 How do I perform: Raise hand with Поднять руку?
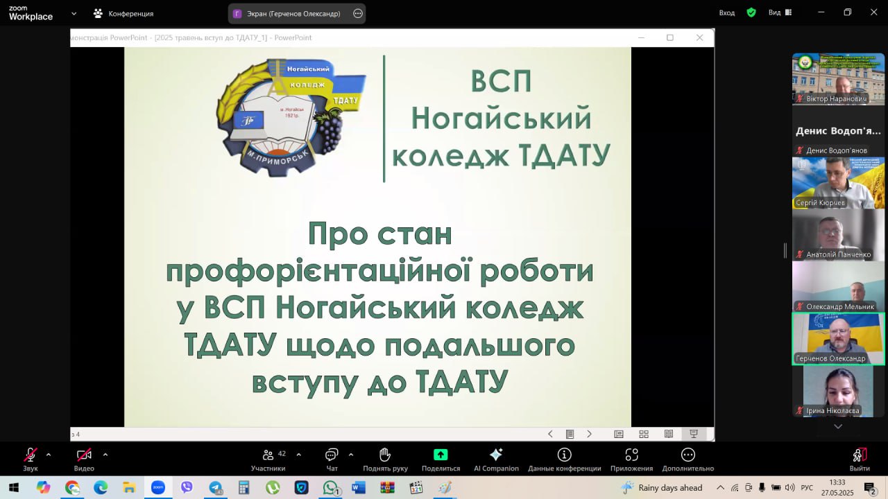pyautogui.click(x=385, y=459)
